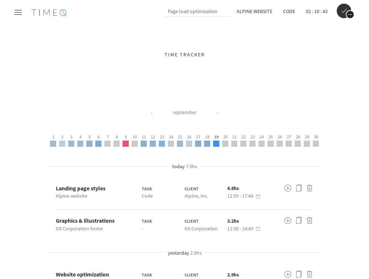Resume the Website optimization entry
The width and height of the screenshot is (369, 279).
287,274
